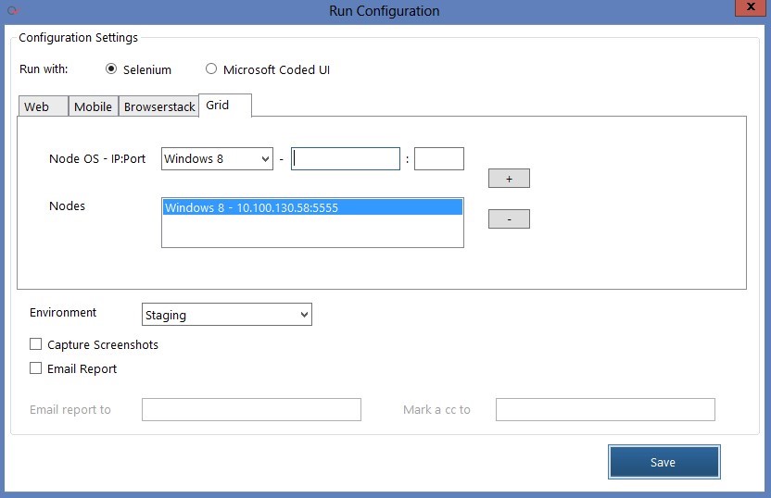Click the node port input field

point(439,158)
